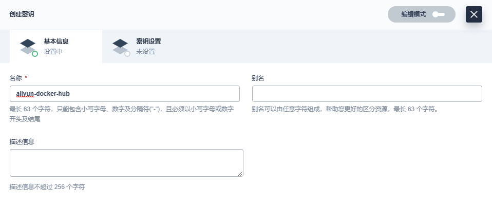The image size is (492, 209).
Task: Focus the 名称 input containing aliyun-docker-hub
Action: tap(124, 94)
